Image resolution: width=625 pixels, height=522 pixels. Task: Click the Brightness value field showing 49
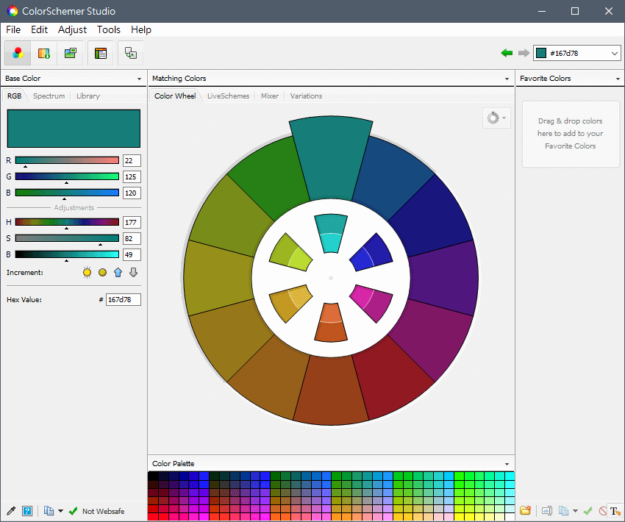132,254
